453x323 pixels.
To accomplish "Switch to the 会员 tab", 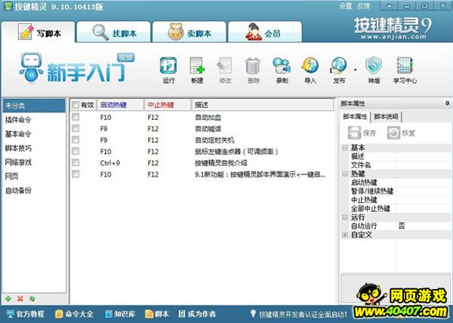I will [x=265, y=32].
